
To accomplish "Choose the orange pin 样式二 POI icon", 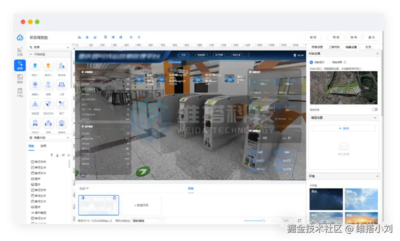I will coord(48,66).
